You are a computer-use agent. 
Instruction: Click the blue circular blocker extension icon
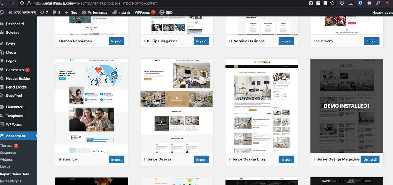point(369,3)
